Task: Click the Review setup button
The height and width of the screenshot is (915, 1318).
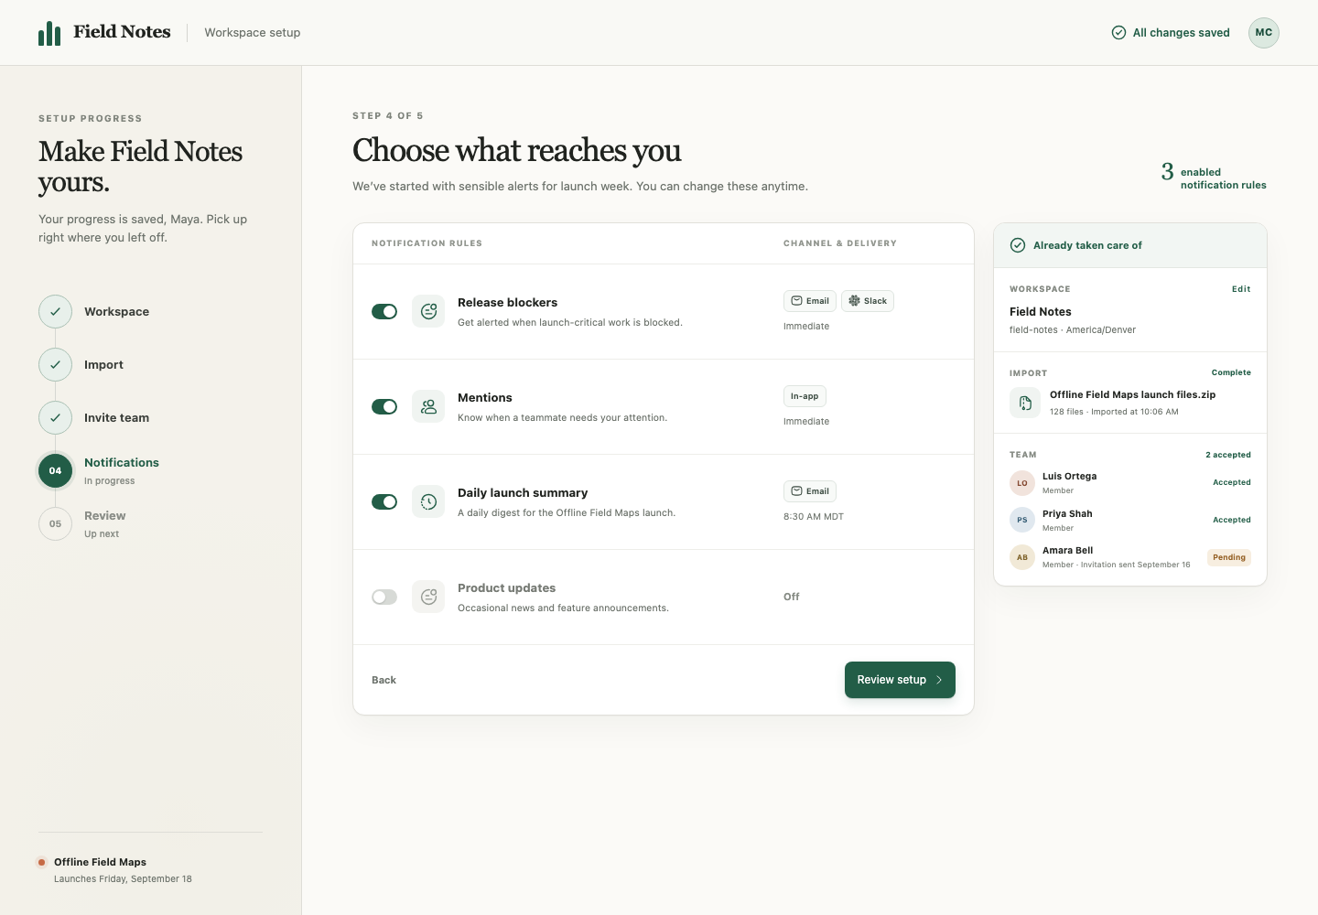Action: 900,680
